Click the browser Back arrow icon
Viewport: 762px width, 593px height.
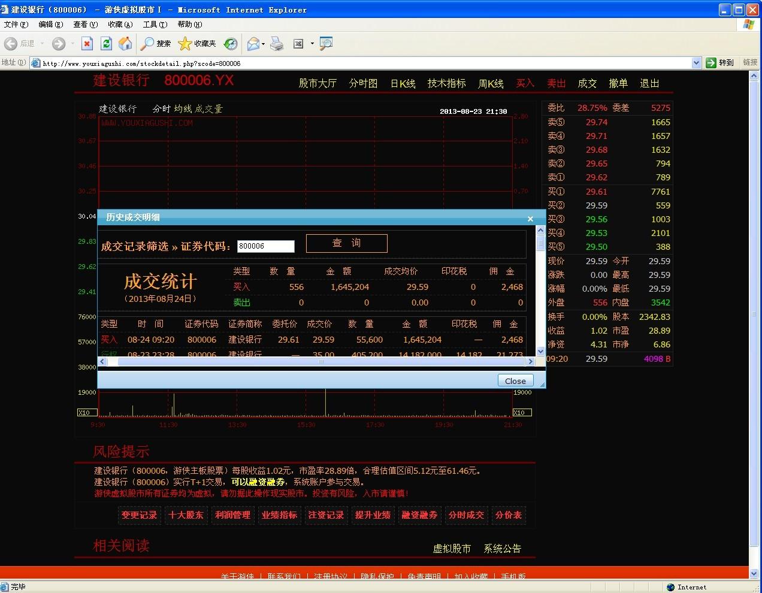11,44
